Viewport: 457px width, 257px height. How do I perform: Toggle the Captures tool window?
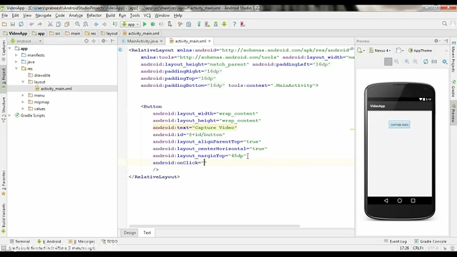pos(4,50)
